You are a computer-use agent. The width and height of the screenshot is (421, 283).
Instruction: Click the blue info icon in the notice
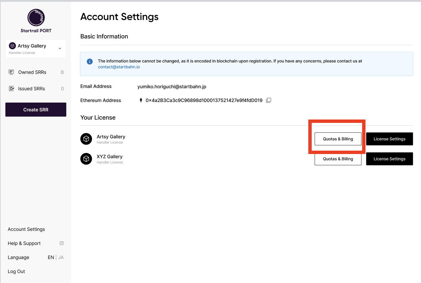click(90, 61)
